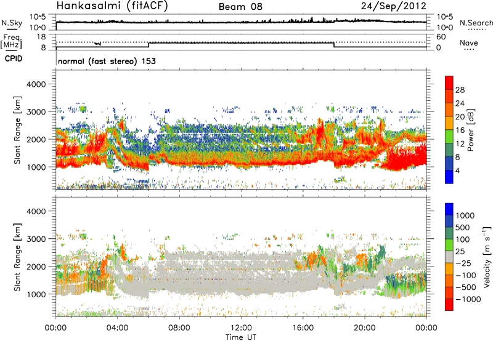Click the gray segment of the velocity colorbar
The width and height of the screenshot is (493, 341).
click(449, 257)
